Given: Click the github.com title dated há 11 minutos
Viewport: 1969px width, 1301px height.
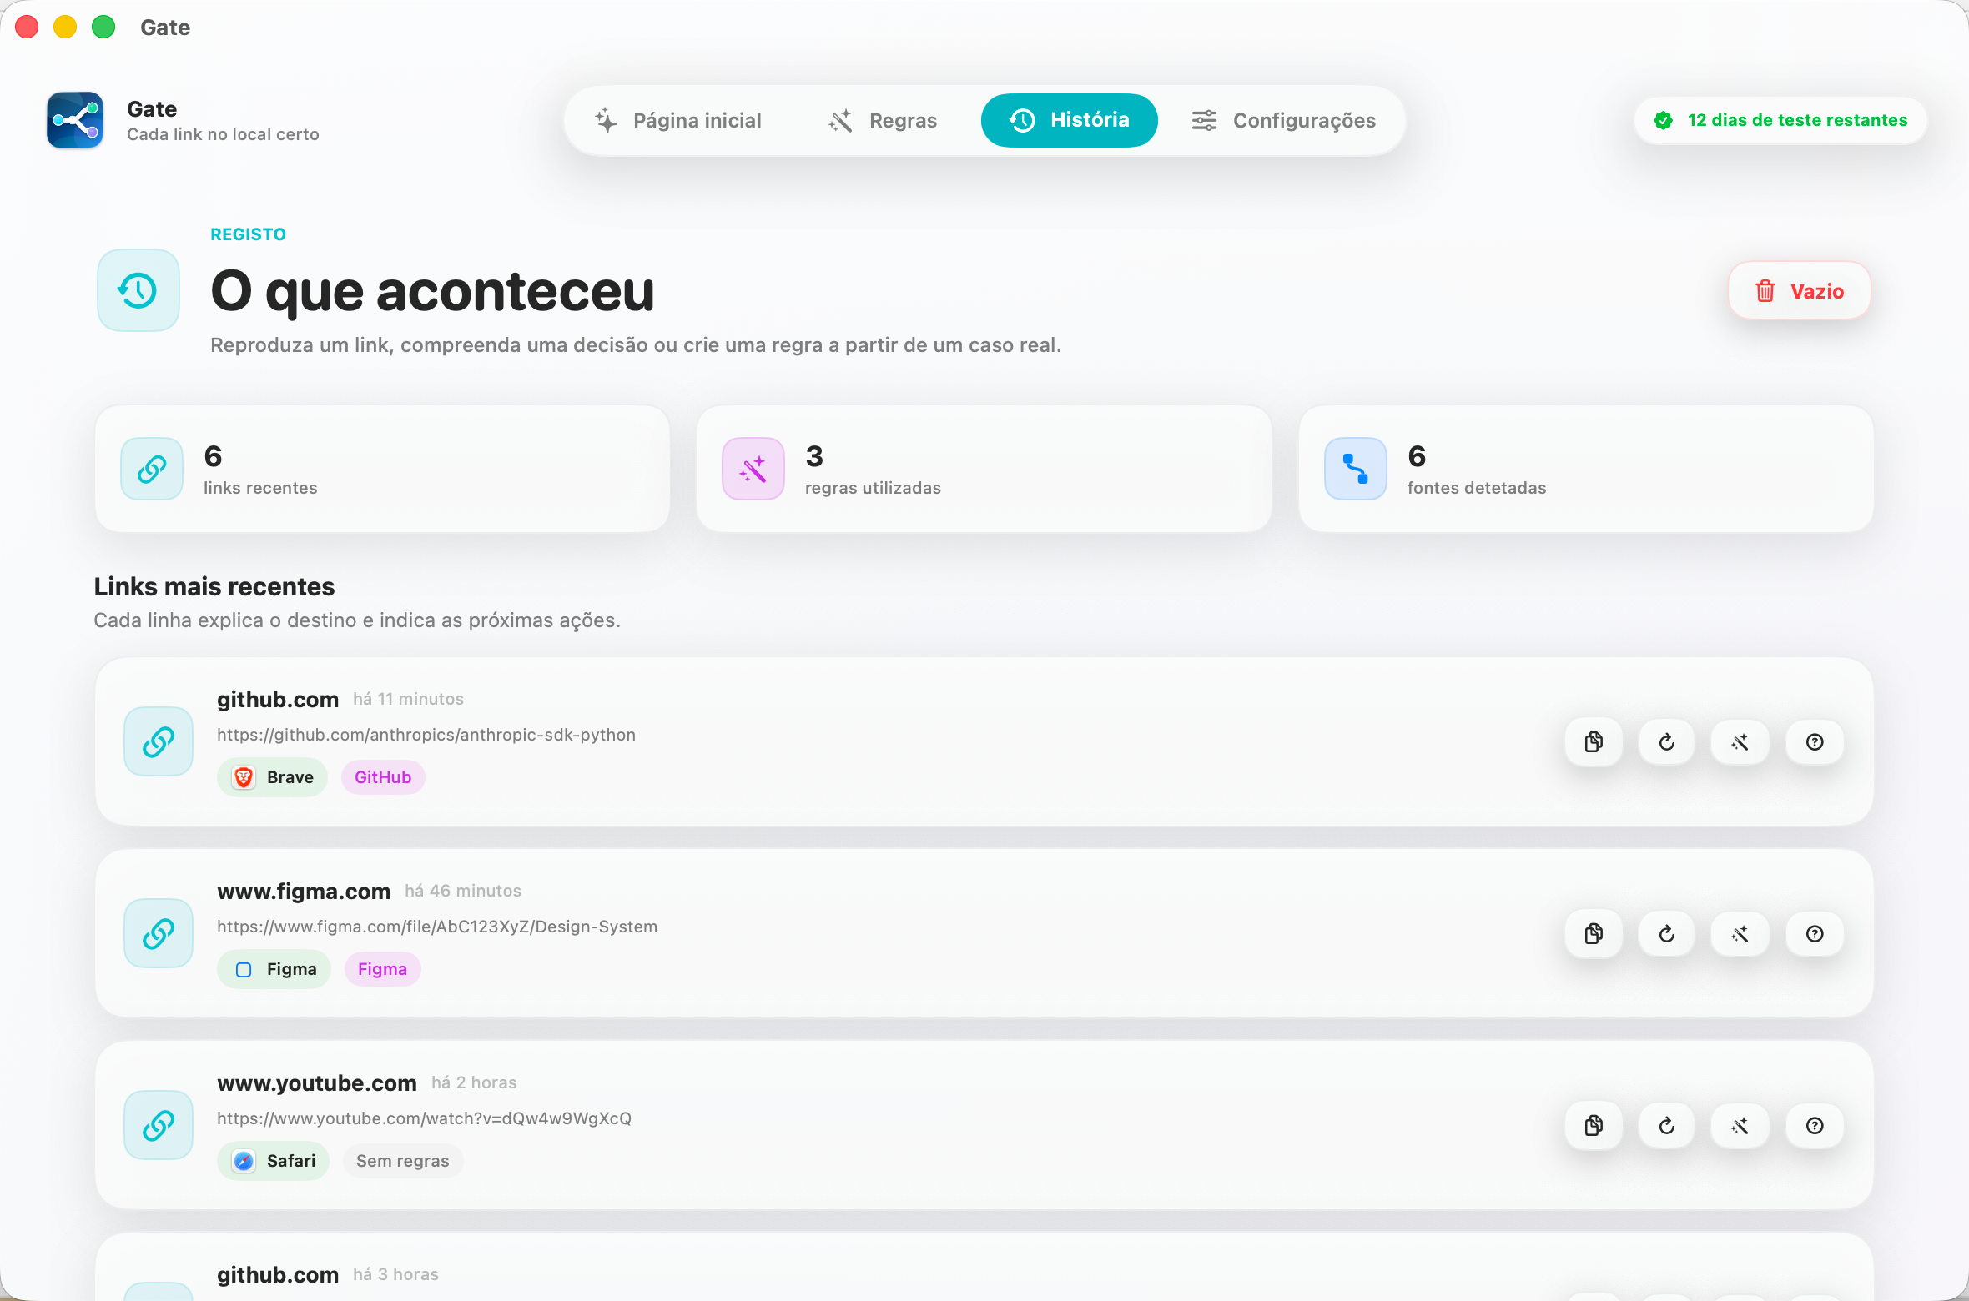Looking at the screenshot, I should (278, 699).
